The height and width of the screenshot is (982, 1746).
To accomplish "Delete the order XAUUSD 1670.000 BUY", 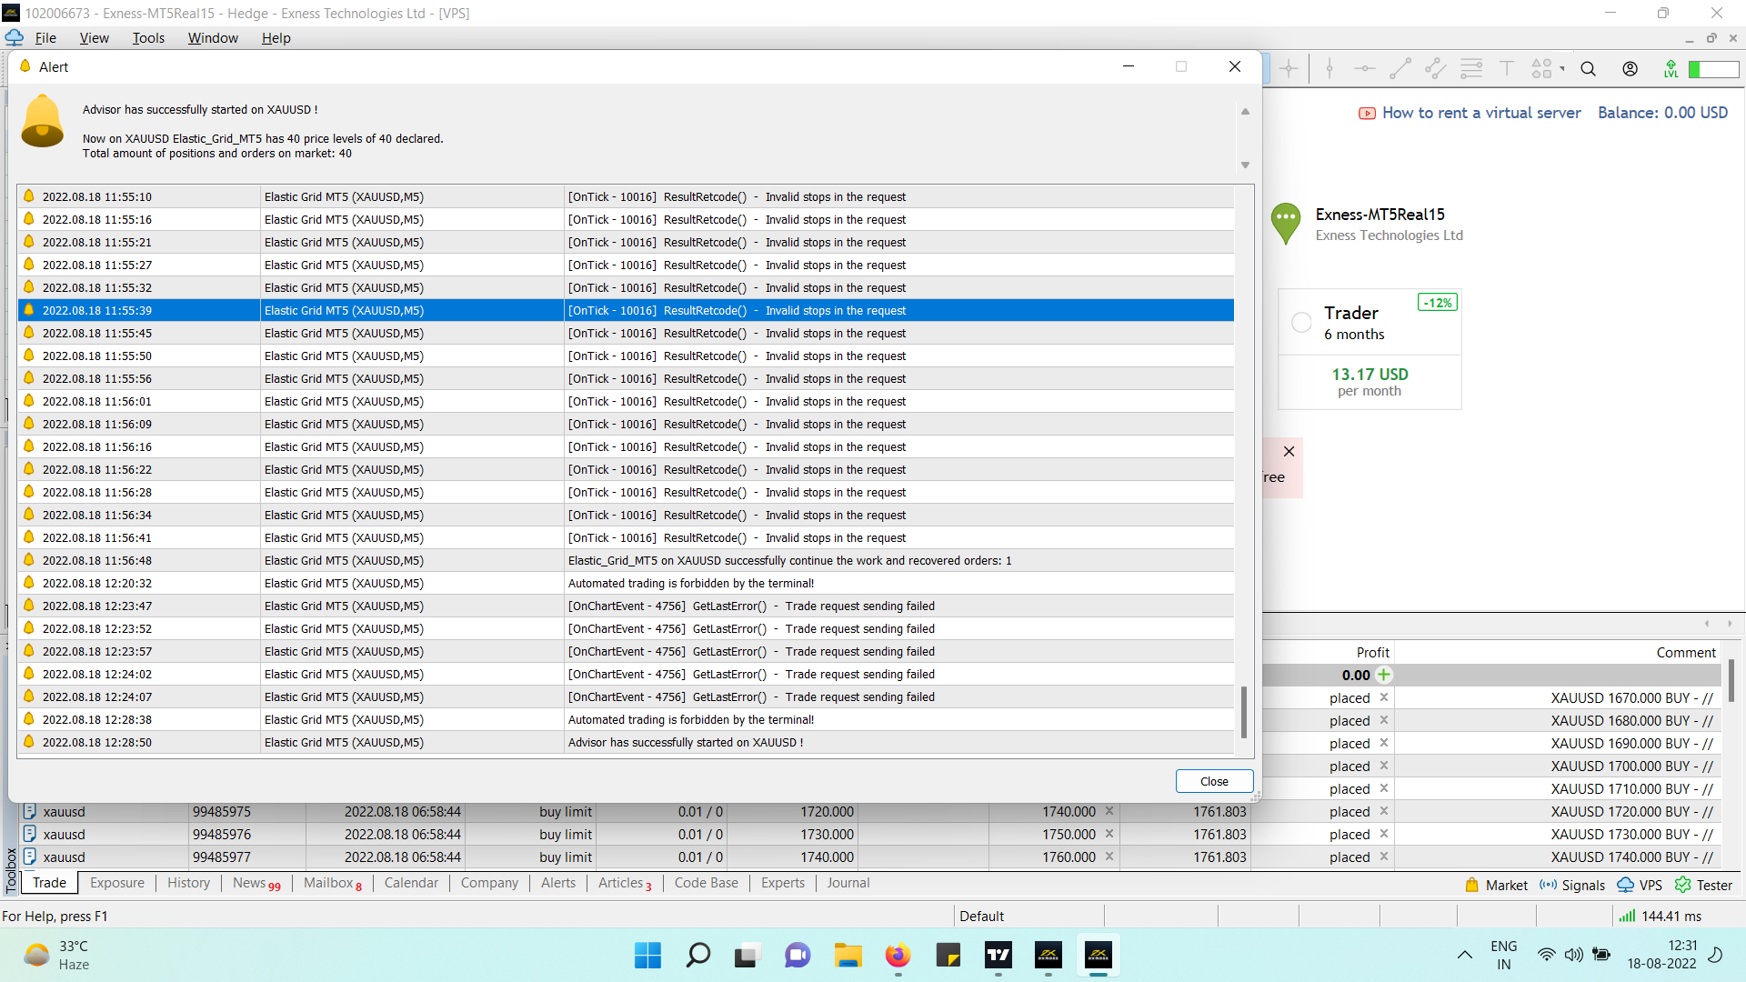I will click(1384, 697).
